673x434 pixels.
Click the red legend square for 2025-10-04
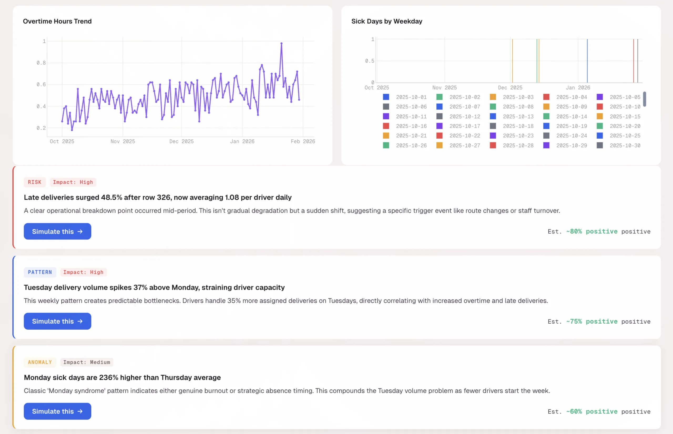point(546,97)
